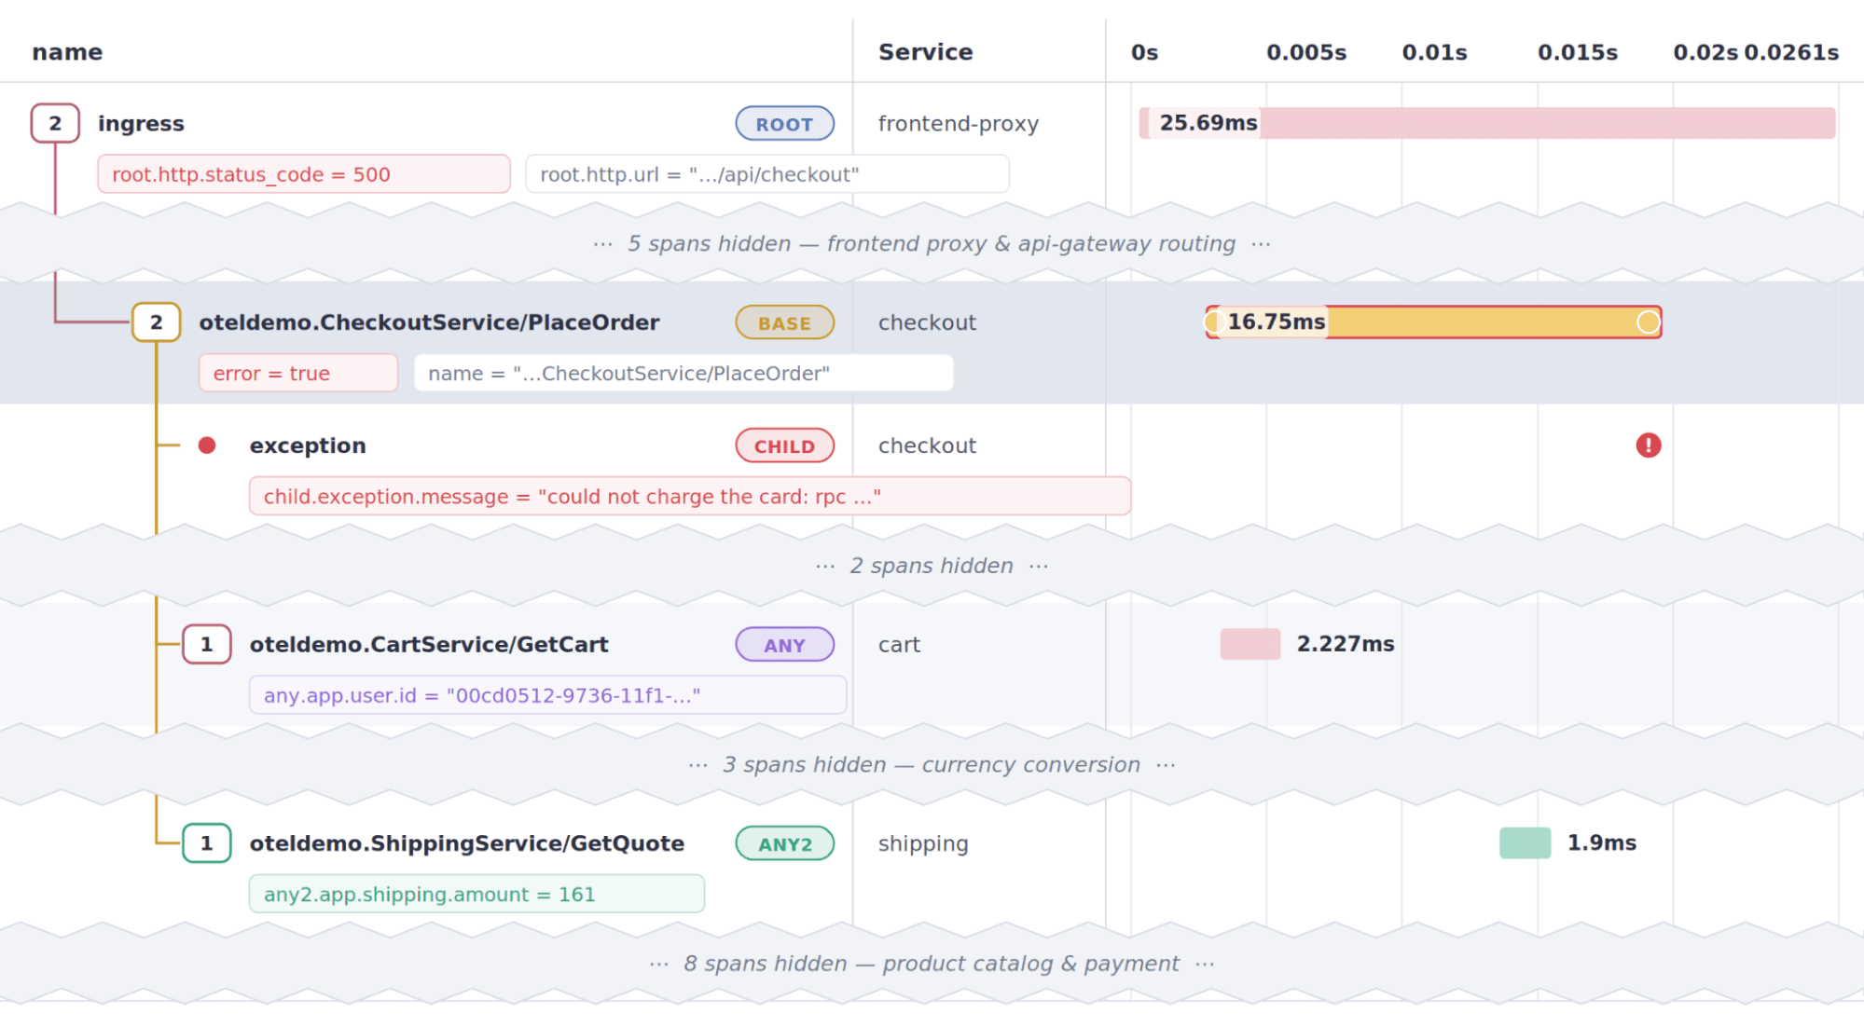Screen dimensions: 1864x1027
Task: Click the cart service cell
Action: 899,645
